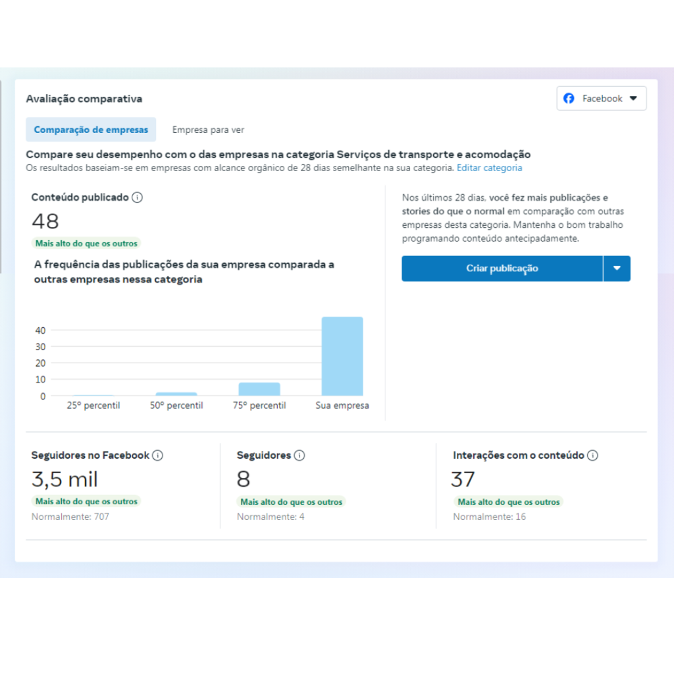Switch to the Empresa para ver tab
The image size is (674, 674).
tap(208, 130)
